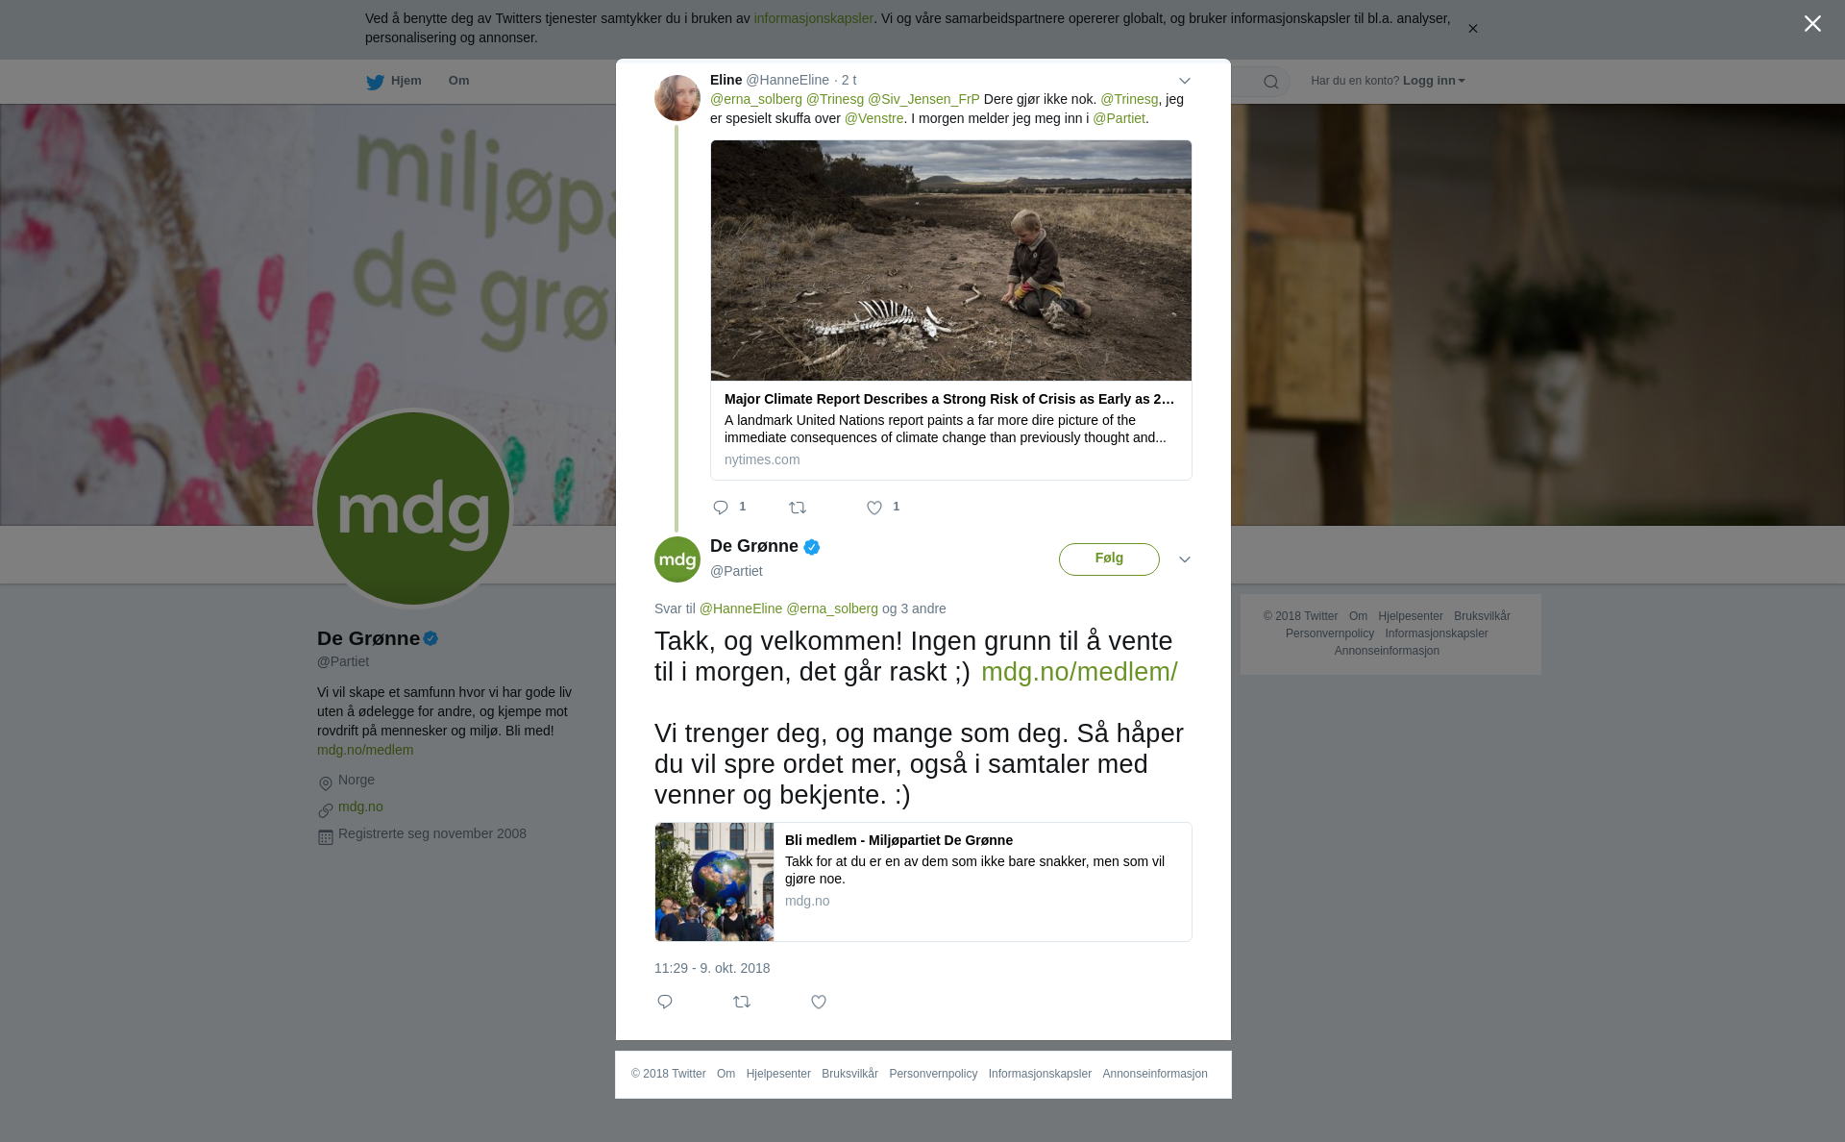
Task: Open the mdg.no/medlem/ link in tweet
Action: pos(1079,672)
